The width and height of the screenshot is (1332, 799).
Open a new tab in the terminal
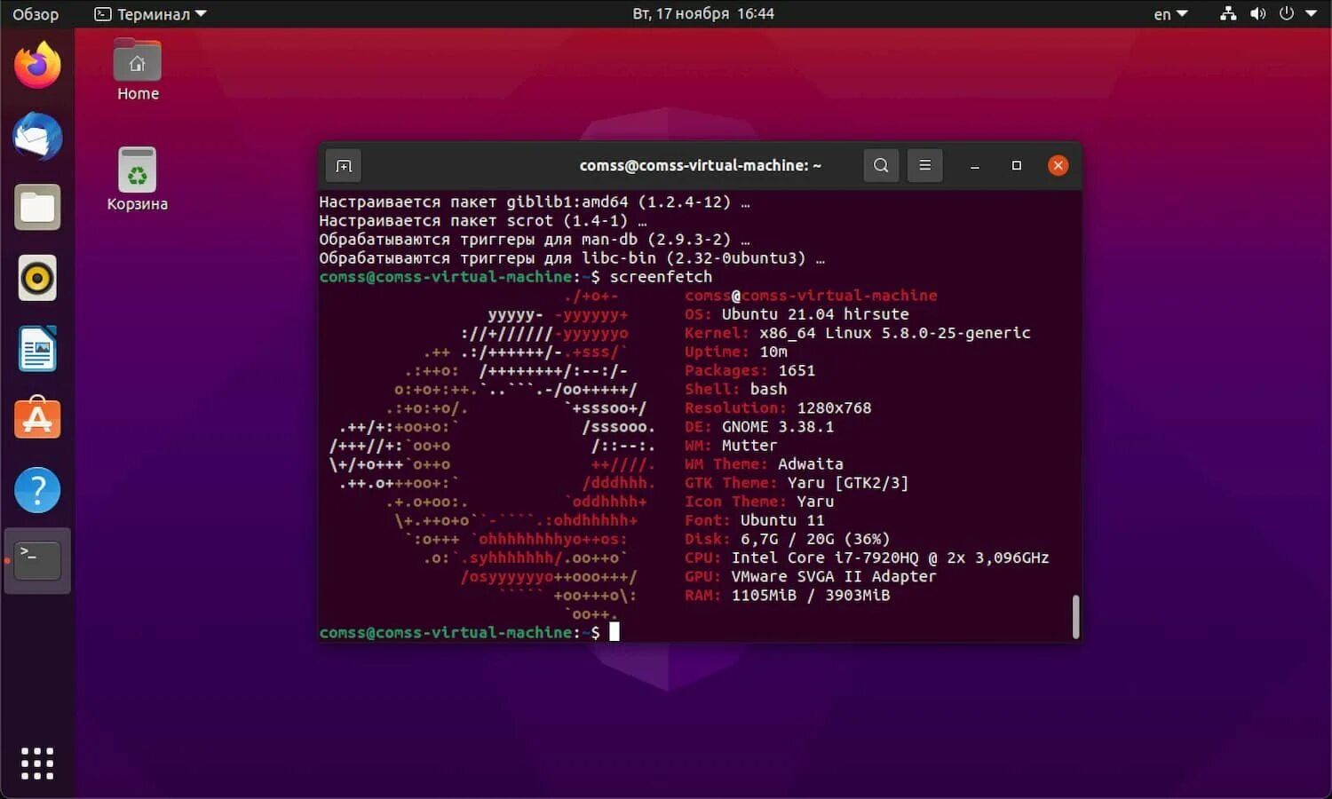click(x=344, y=166)
